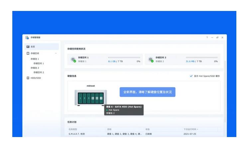Uncheck 显示 Hot Spare/SSD 缓存 checkbox
Viewport: 244px width, 144px height.
pos(191,76)
